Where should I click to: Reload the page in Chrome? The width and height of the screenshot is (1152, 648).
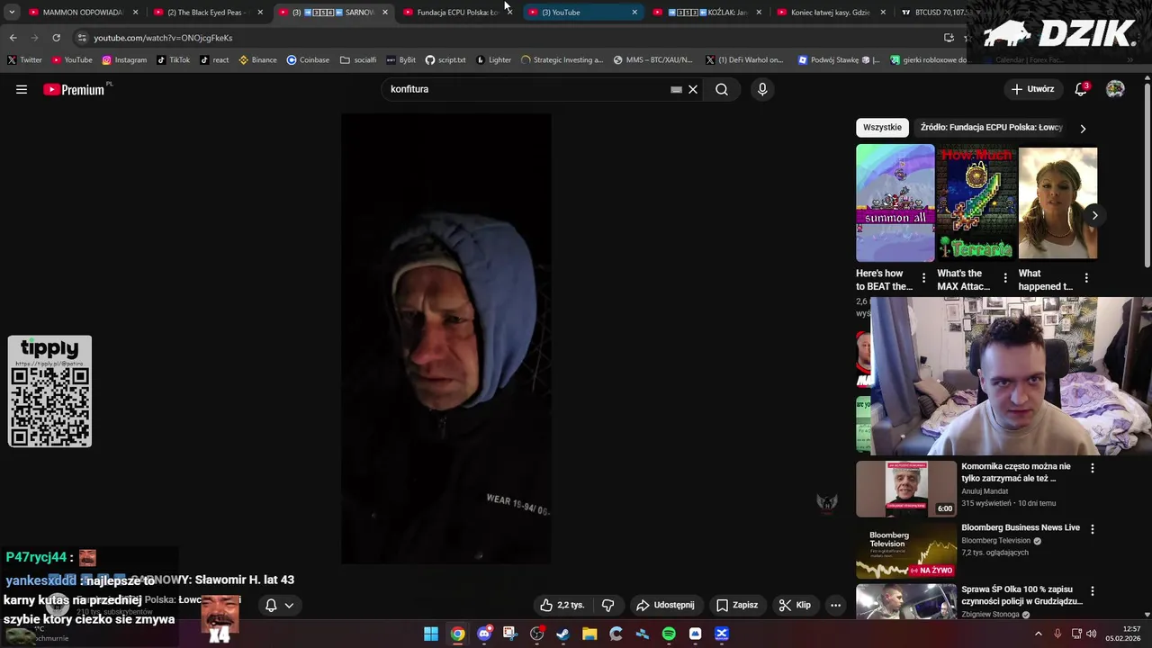pos(56,38)
